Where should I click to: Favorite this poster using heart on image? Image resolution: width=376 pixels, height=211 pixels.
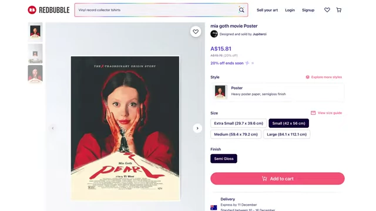point(196,32)
